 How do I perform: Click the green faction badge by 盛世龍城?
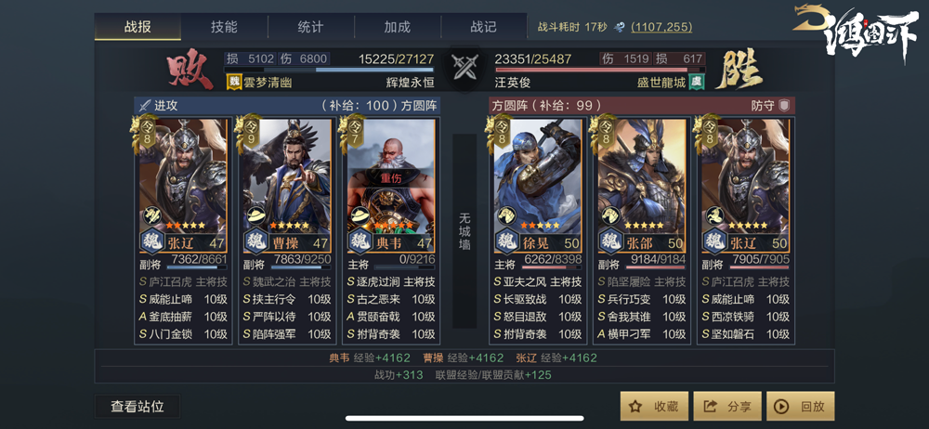click(696, 83)
